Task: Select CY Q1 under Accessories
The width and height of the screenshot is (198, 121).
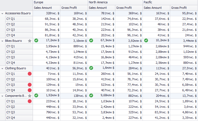Action: click(19, 19)
